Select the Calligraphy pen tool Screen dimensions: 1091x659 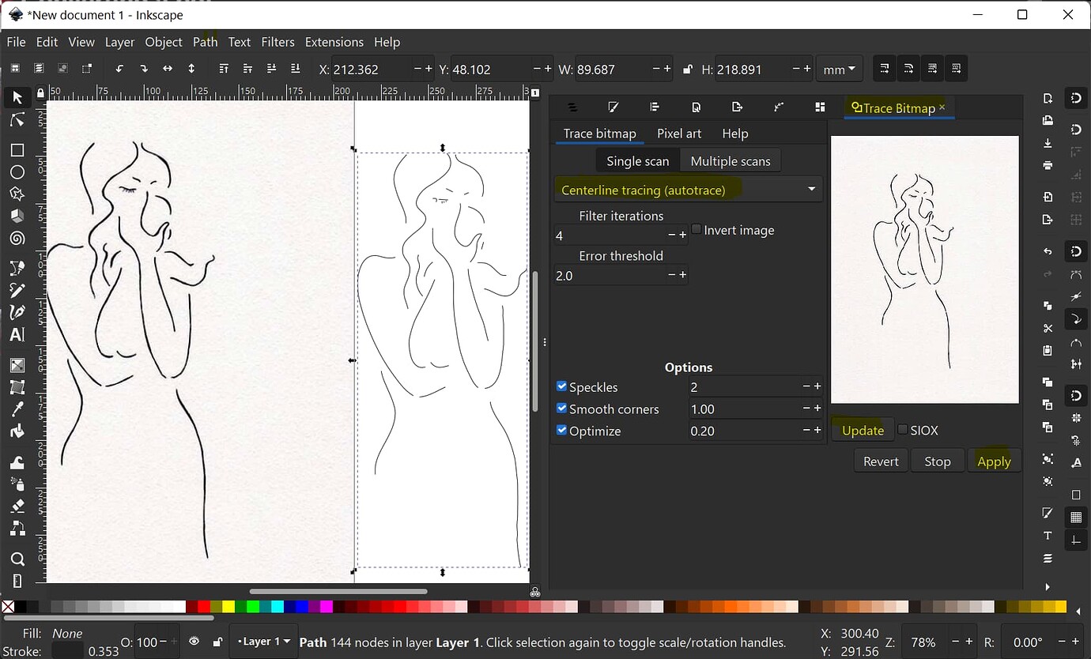point(17,311)
